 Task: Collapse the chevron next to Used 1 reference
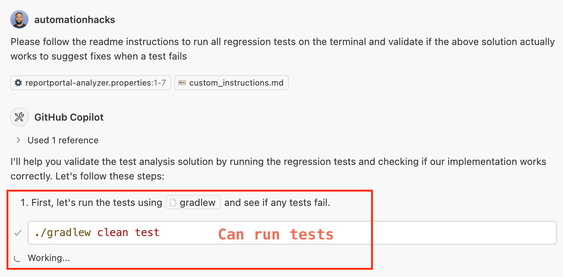(18, 140)
